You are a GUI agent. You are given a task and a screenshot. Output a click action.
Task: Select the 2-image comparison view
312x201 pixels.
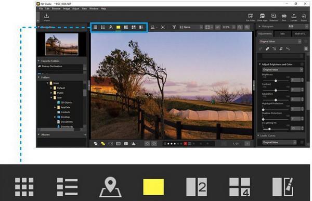126,27
